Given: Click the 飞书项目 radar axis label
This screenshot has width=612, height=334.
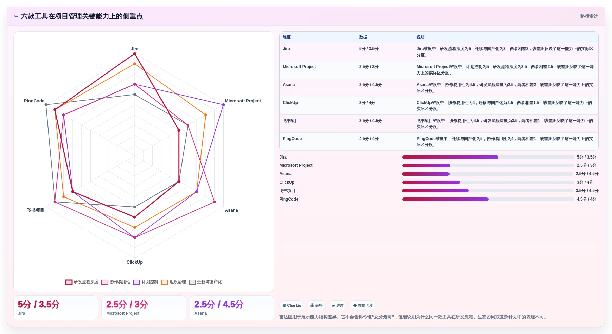Looking at the screenshot, I should [36, 210].
